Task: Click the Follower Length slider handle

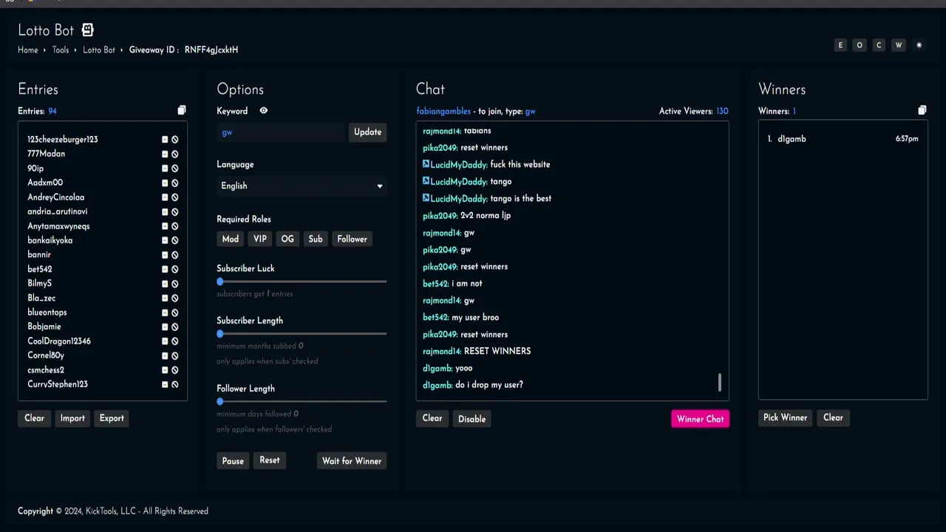Action: click(220, 401)
